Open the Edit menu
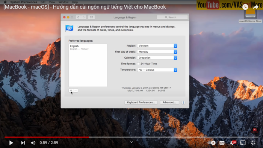 (43, 2)
